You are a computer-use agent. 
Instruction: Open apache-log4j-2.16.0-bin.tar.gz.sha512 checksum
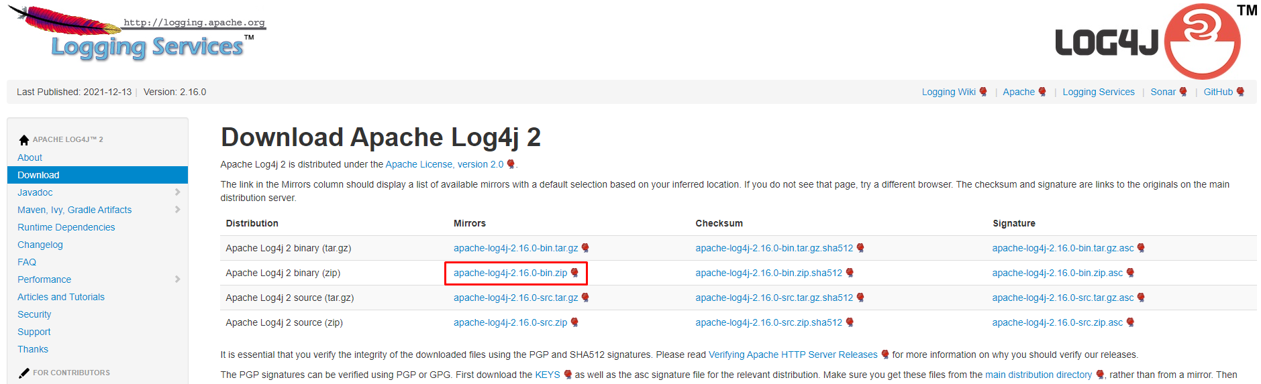(x=774, y=248)
